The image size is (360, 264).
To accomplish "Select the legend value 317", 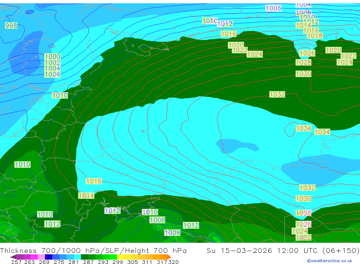I will pos(162,262).
